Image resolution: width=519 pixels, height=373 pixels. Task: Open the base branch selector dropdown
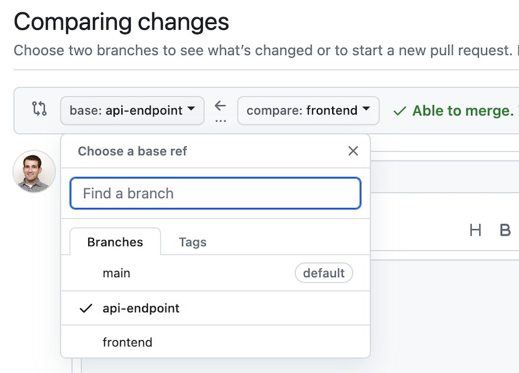coord(132,110)
